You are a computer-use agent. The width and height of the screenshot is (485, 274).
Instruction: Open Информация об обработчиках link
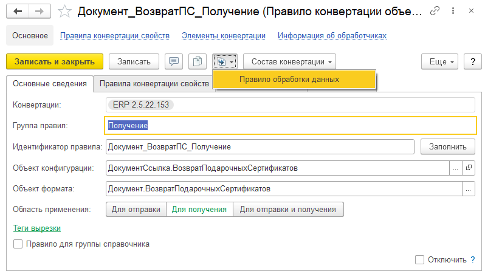[x=332, y=36]
